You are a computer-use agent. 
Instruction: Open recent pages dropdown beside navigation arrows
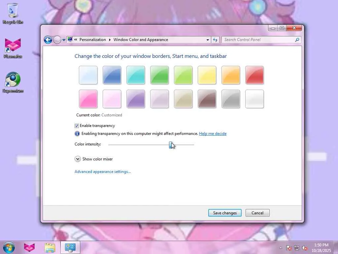64,40
